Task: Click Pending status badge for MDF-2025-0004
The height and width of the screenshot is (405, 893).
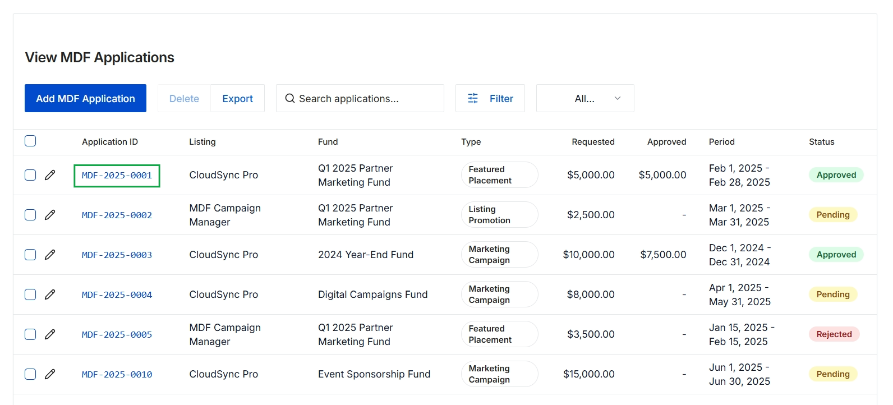Action: click(833, 294)
